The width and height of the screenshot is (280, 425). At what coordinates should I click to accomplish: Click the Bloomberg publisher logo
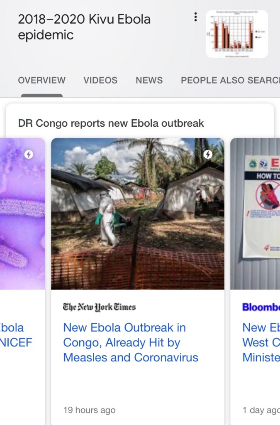tap(261, 307)
